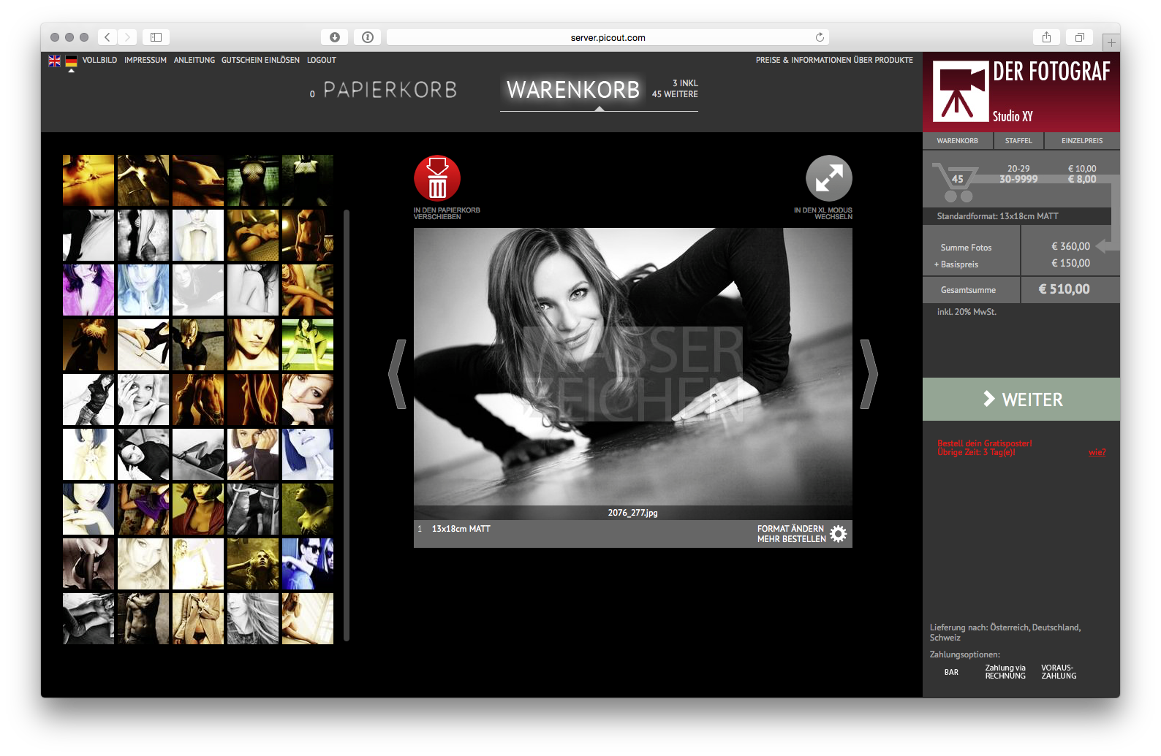Image resolution: width=1161 pixels, height=756 pixels.
Task: Open the VOLLBILD menu item
Action: tap(99, 60)
